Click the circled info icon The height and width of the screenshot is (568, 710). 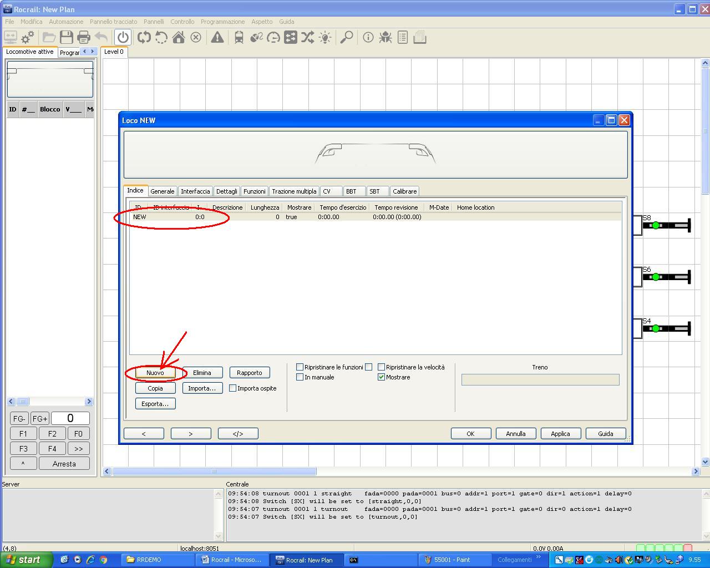pos(368,37)
